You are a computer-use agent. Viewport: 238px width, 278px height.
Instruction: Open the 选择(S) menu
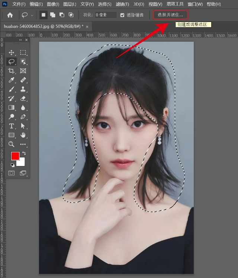pos(105,4)
